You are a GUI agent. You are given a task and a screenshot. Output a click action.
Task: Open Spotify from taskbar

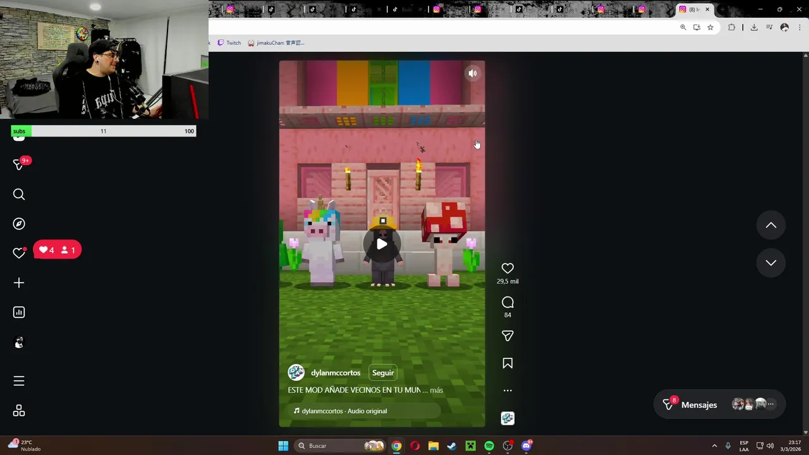coord(489,446)
